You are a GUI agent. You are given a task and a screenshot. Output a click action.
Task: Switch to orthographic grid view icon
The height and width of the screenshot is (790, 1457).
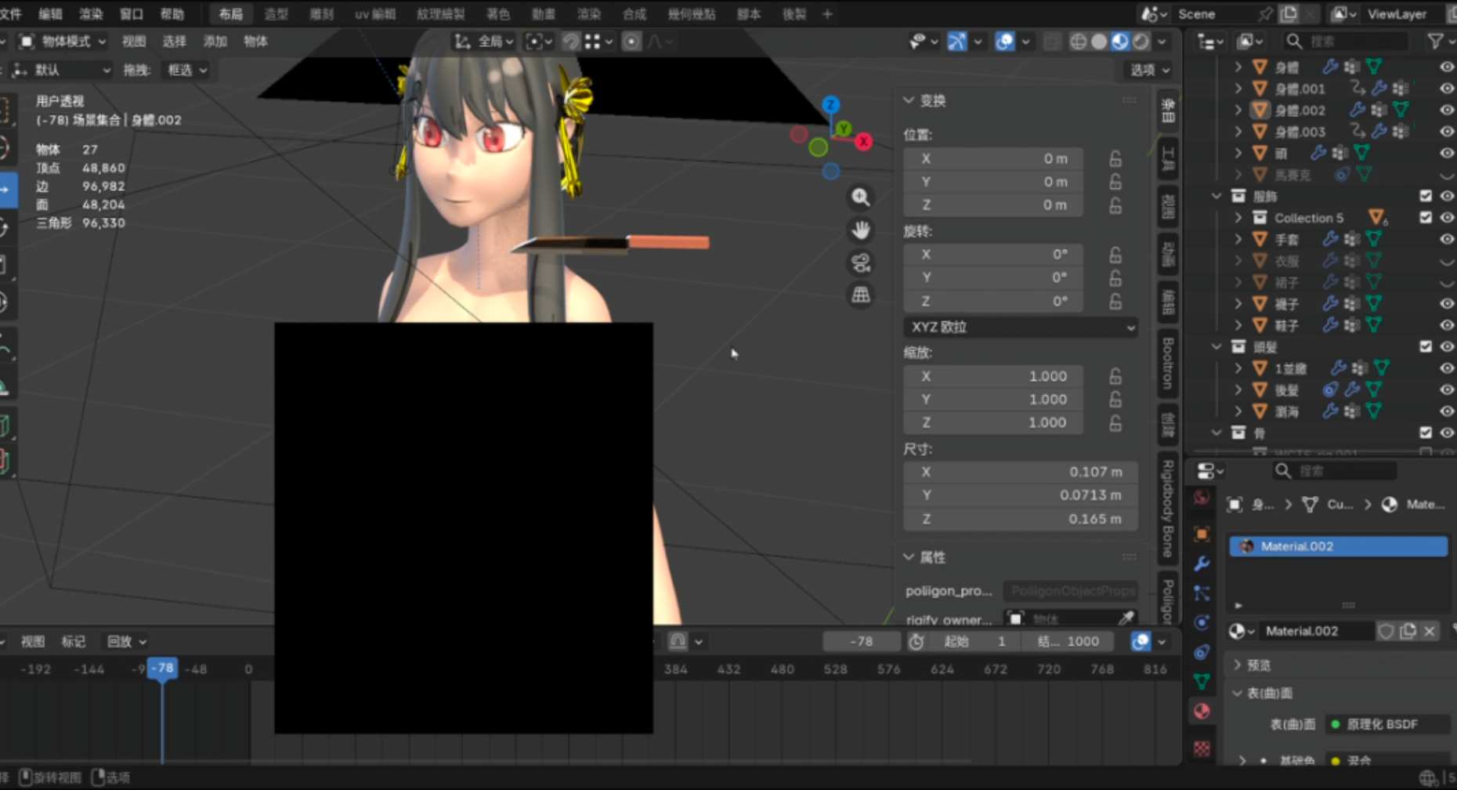point(861,295)
